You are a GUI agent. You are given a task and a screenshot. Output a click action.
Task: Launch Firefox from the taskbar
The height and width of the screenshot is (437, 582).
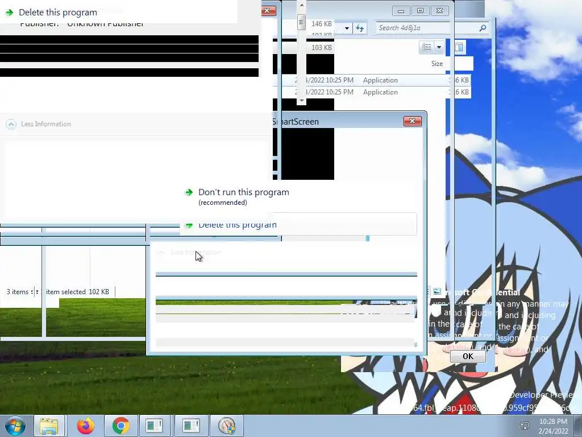coord(85,426)
